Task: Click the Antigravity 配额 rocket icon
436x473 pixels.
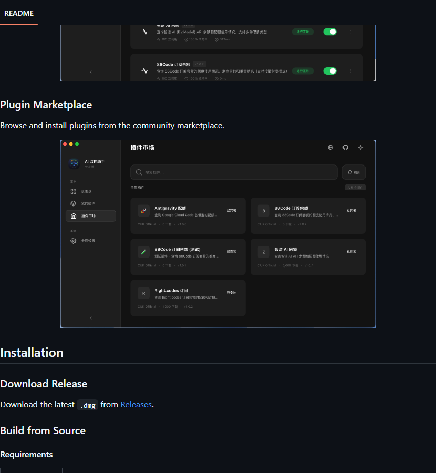Action: coord(143,211)
